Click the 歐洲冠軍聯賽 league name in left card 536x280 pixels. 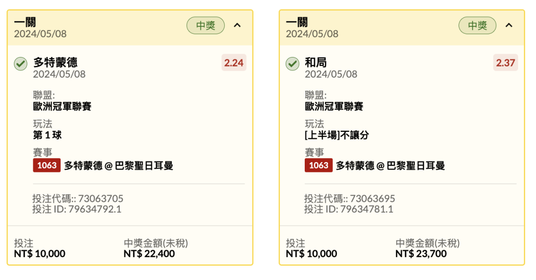(x=62, y=106)
